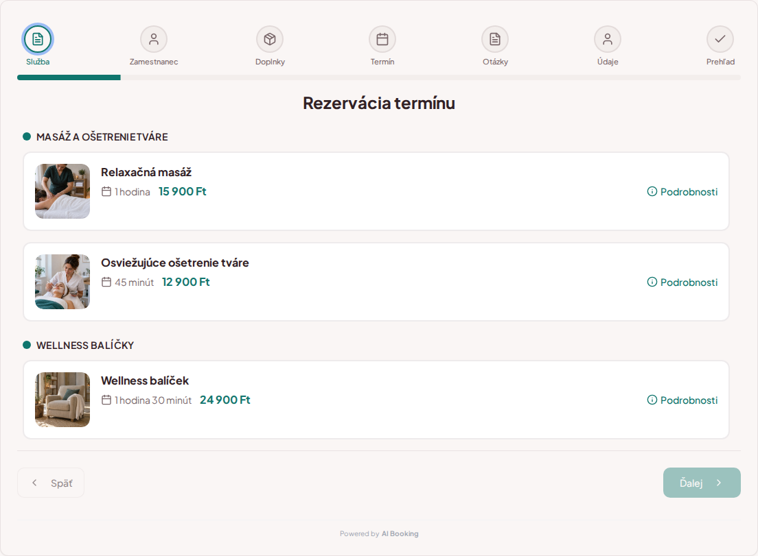Viewport: 758px width, 556px height.
Task: Switch to the Doplnky tab label
Action: [270, 62]
